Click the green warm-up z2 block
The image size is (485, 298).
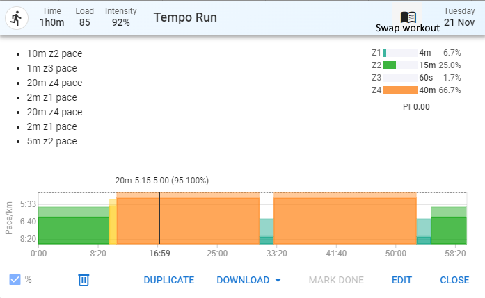[74, 226]
